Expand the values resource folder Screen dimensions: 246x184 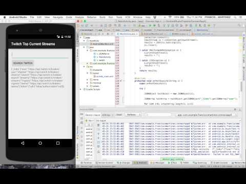coord(87,86)
